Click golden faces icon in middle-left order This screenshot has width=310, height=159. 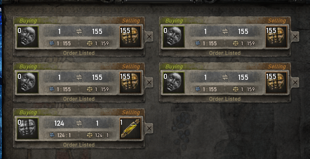[x=130, y=82]
